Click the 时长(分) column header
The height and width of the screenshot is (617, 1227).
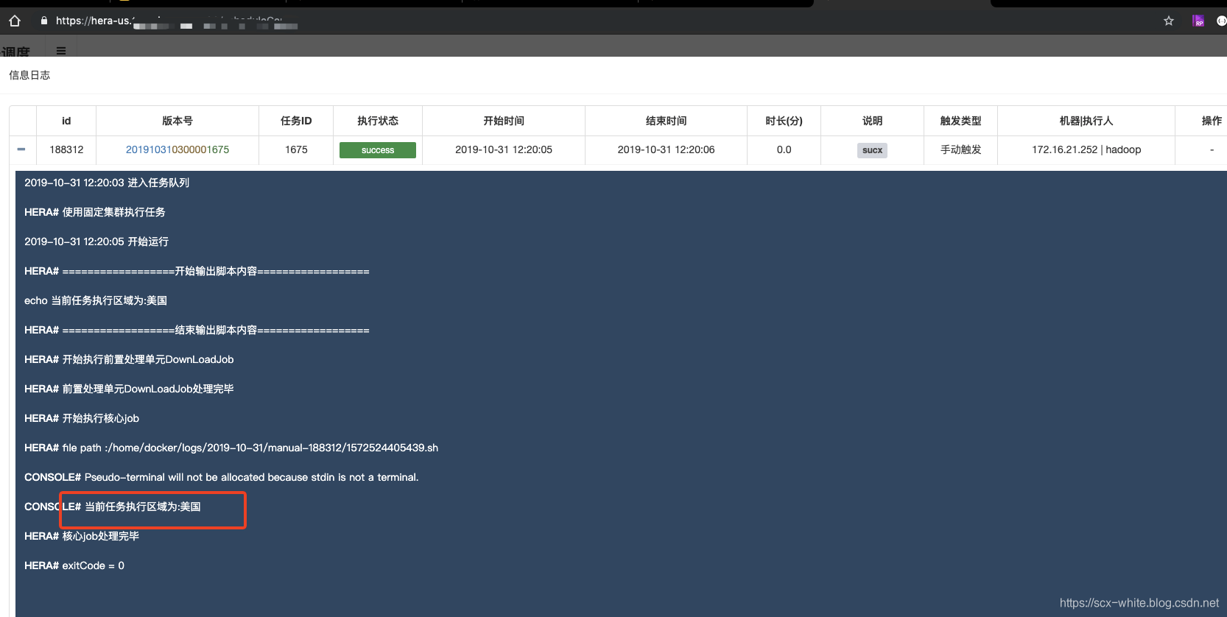pos(784,121)
